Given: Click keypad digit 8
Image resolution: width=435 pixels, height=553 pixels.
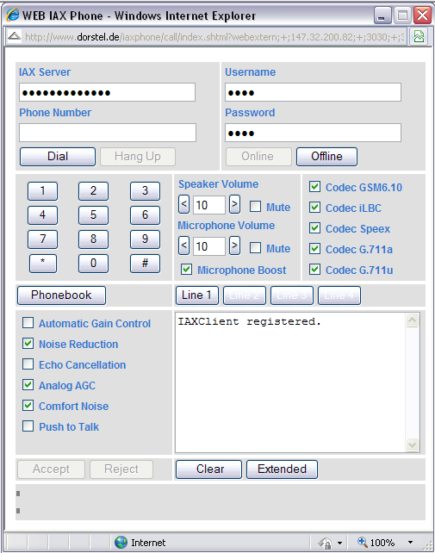Looking at the screenshot, I should (x=93, y=239).
